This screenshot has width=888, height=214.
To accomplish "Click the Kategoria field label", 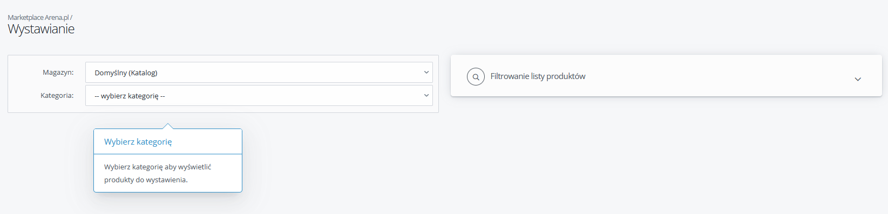I will (57, 95).
